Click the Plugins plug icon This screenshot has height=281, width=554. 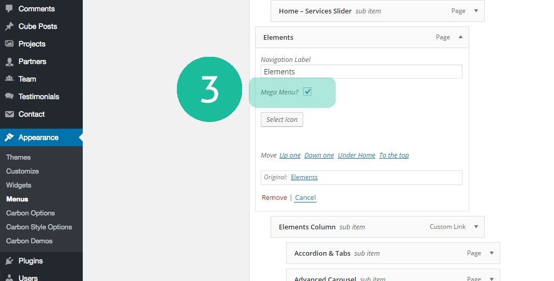9,261
